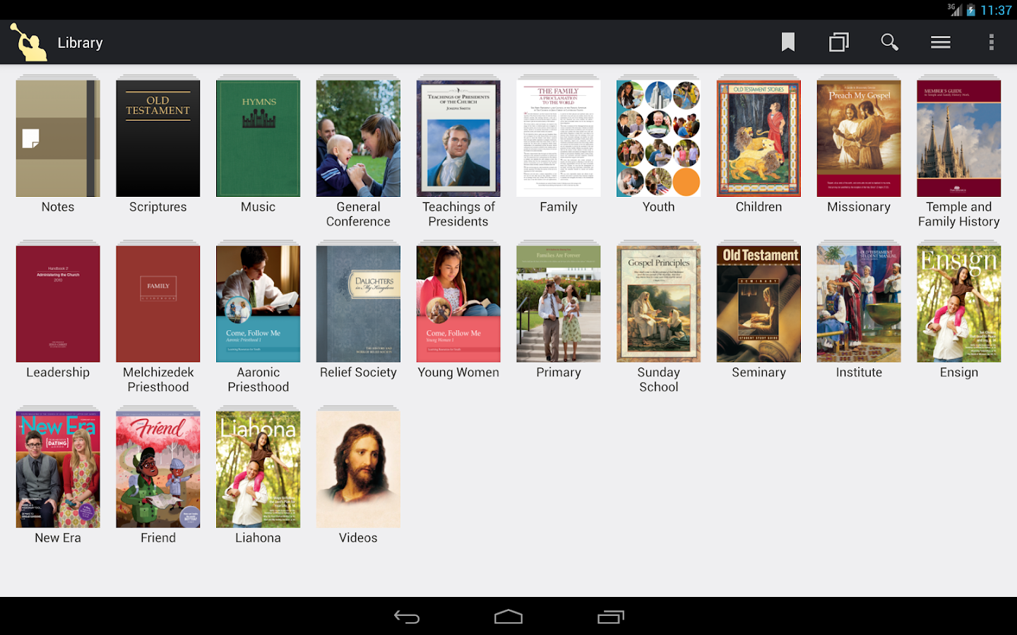Open the Scriptures Old Testament cover

tap(158, 138)
